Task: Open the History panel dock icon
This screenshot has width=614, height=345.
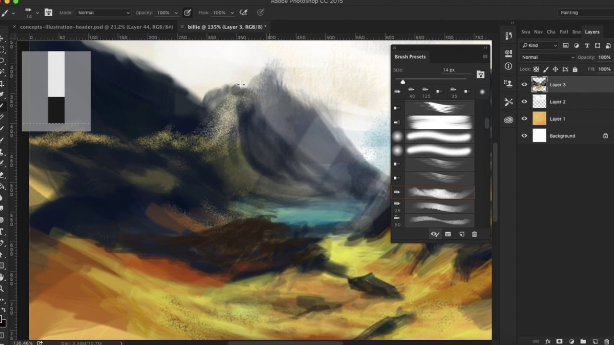Action: point(508,36)
